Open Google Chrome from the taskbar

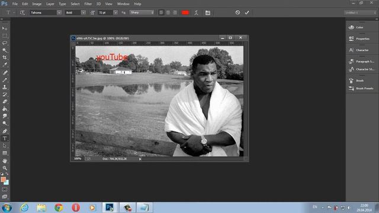pyautogui.click(x=59, y=208)
